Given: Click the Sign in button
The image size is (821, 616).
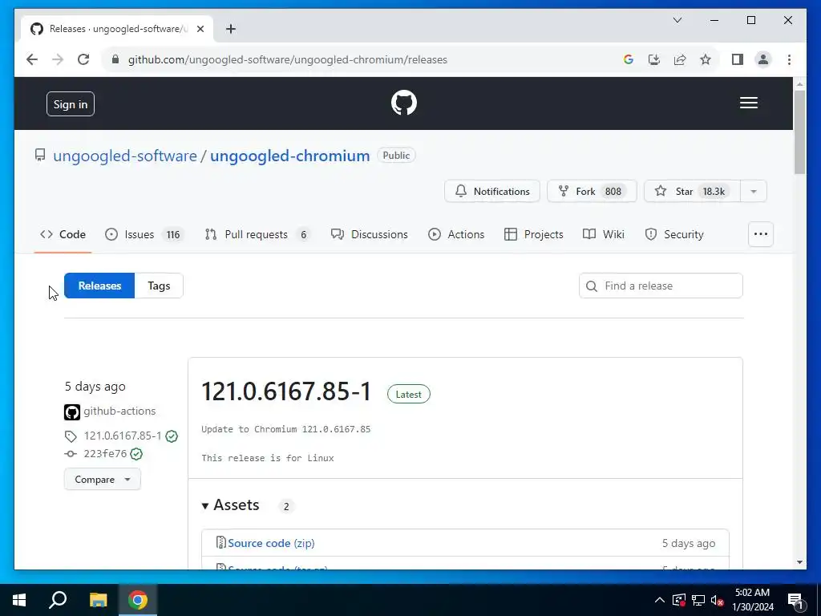Looking at the screenshot, I should tap(71, 103).
